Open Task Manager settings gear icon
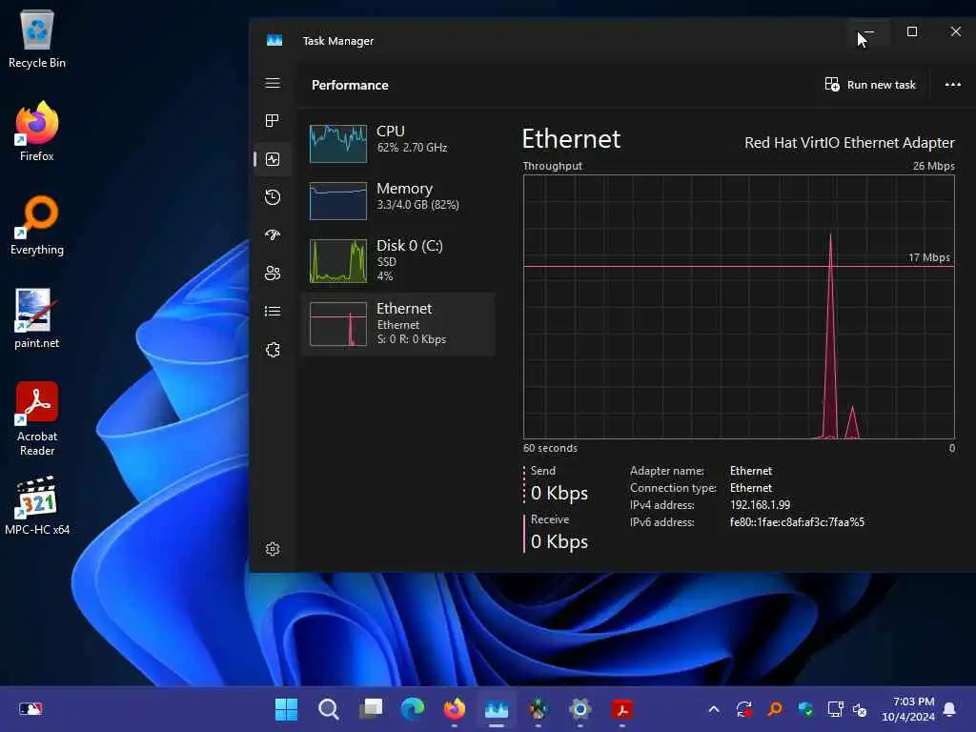Screen dimensions: 976x732 pyautogui.click(x=273, y=549)
